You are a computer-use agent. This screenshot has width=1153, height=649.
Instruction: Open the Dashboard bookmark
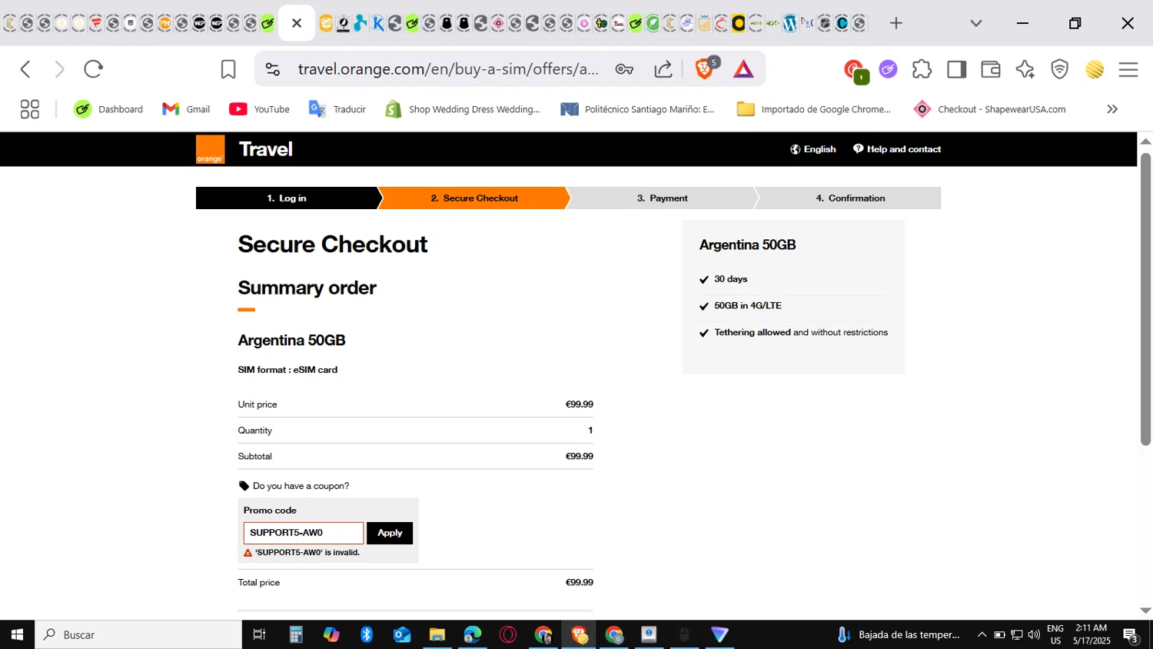108,109
